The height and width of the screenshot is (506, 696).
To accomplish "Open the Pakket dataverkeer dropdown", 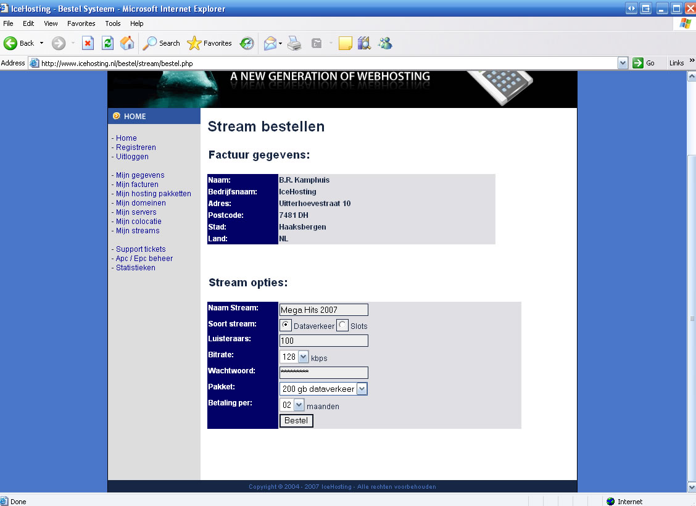I will click(x=362, y=389).
